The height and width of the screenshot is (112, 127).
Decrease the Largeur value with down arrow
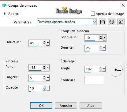pyautogui.click(x=44, y=79)
